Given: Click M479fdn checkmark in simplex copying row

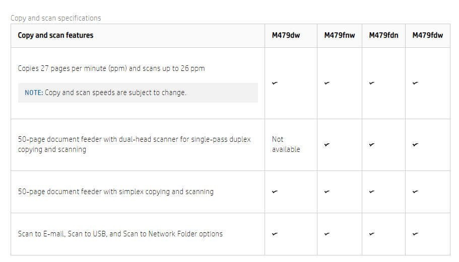Looking at the screenshot, I should click(x=372, y=192).
